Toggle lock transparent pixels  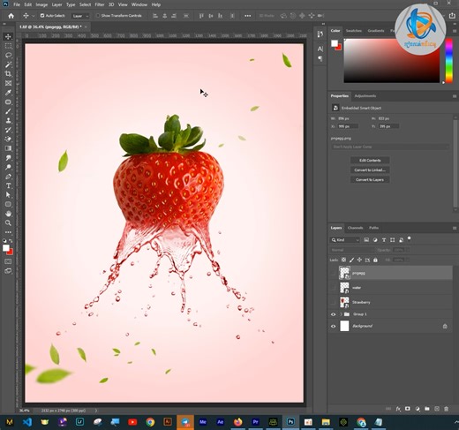point(343,260)
